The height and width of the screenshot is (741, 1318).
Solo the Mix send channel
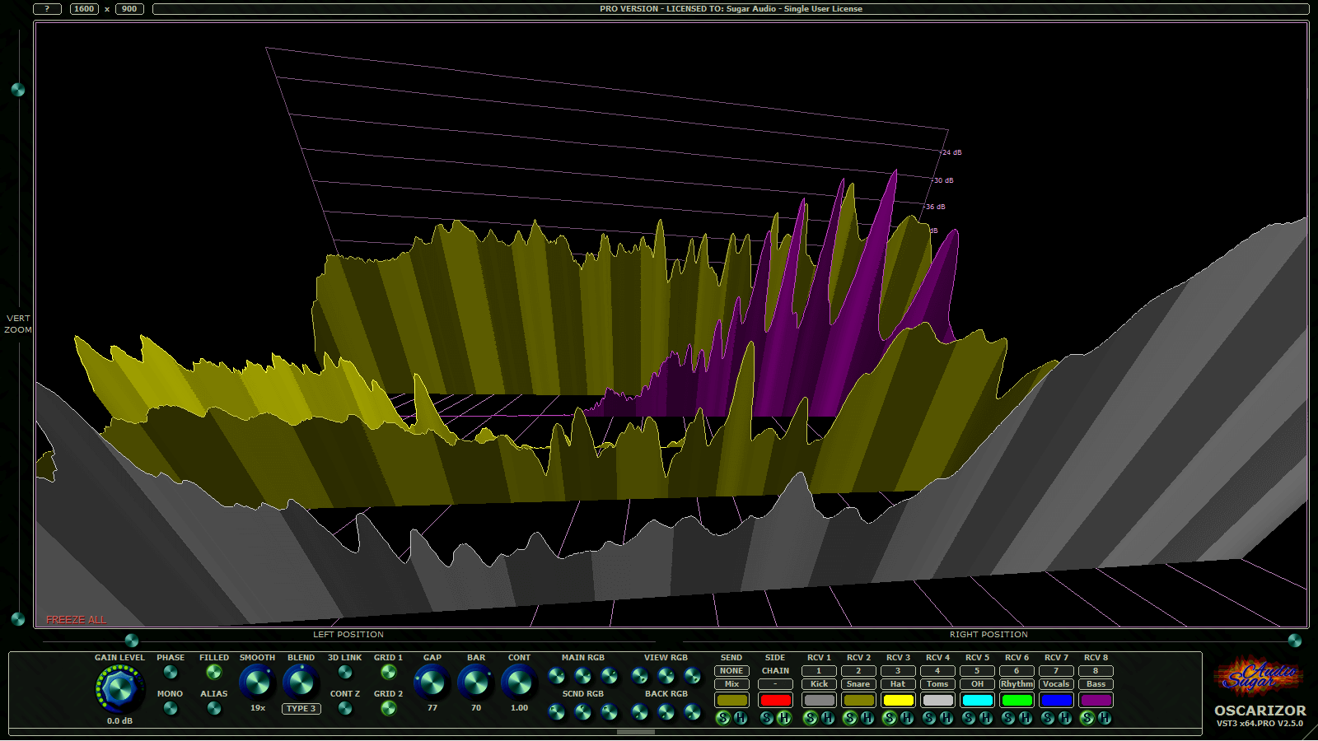point(723,718)
